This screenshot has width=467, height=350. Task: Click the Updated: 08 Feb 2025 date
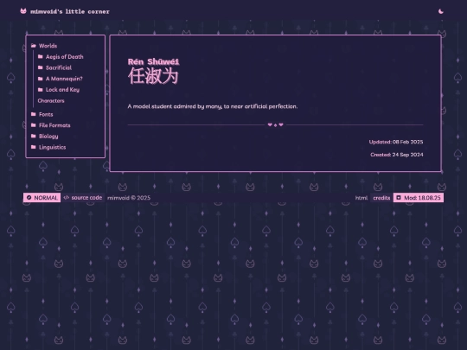[x=396, y=142]
